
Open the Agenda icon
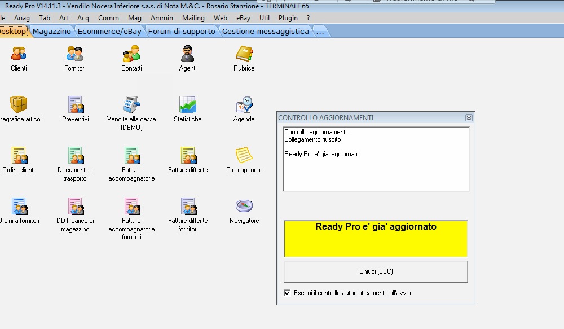pyautogui.click(x=244, y=104)
